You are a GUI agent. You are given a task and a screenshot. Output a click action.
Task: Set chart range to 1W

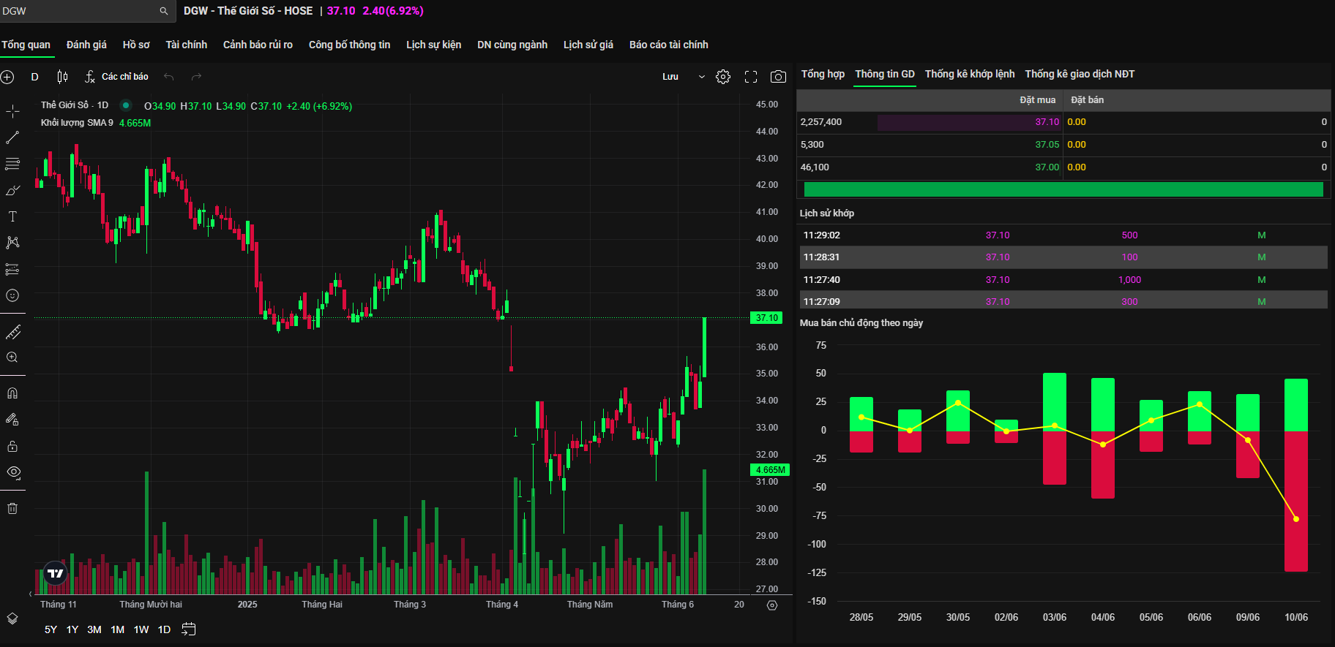(141, 629)
